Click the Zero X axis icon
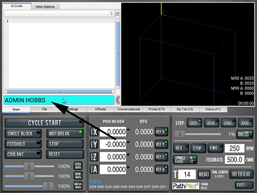 [94, 132]
